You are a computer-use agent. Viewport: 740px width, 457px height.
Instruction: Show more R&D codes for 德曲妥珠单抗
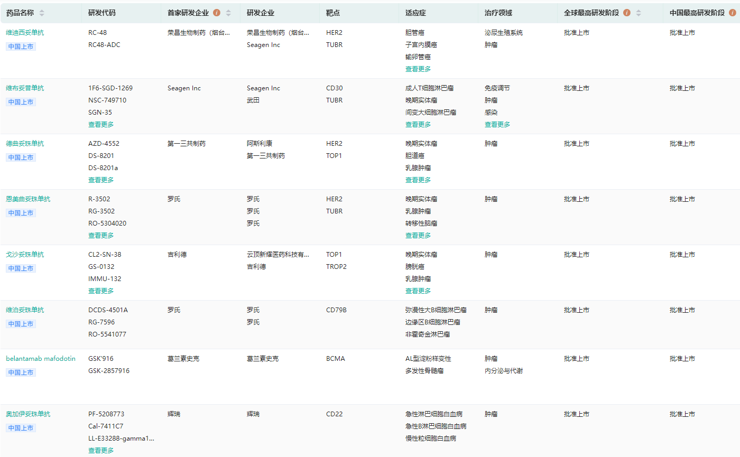click(x=101, y=180)
